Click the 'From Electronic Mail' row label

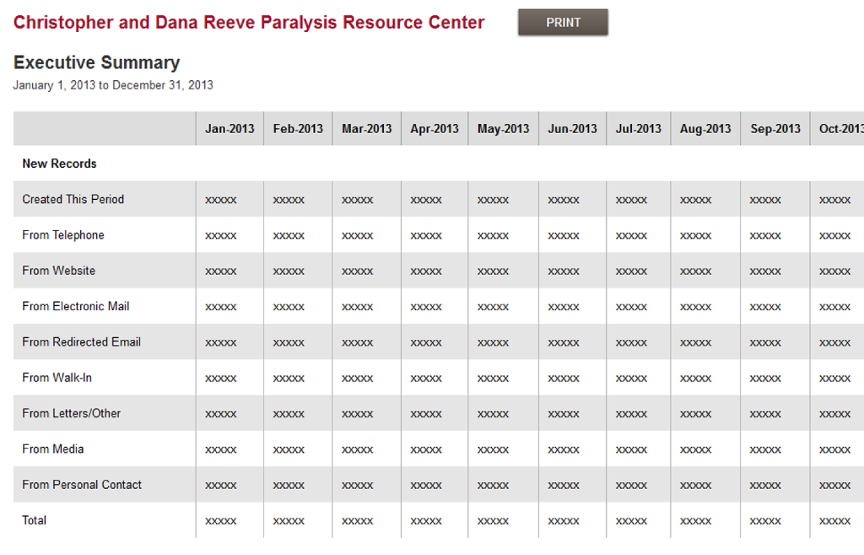(75, 306)
